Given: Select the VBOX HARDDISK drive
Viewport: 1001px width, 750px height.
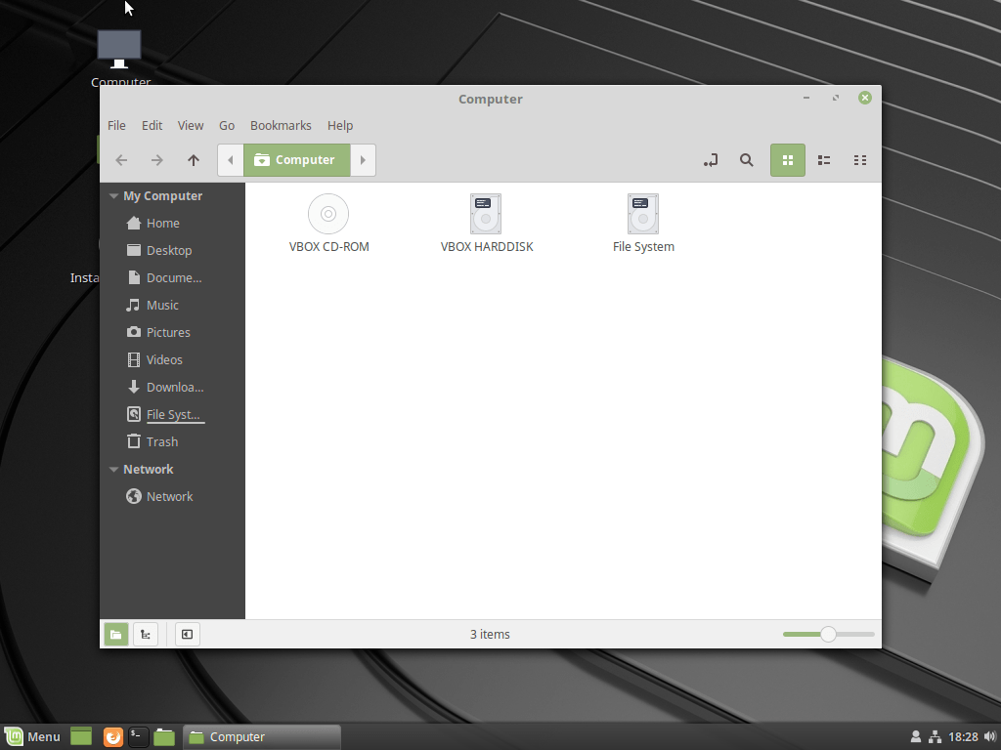Looking at the screenshot, I should coord(487,224).
